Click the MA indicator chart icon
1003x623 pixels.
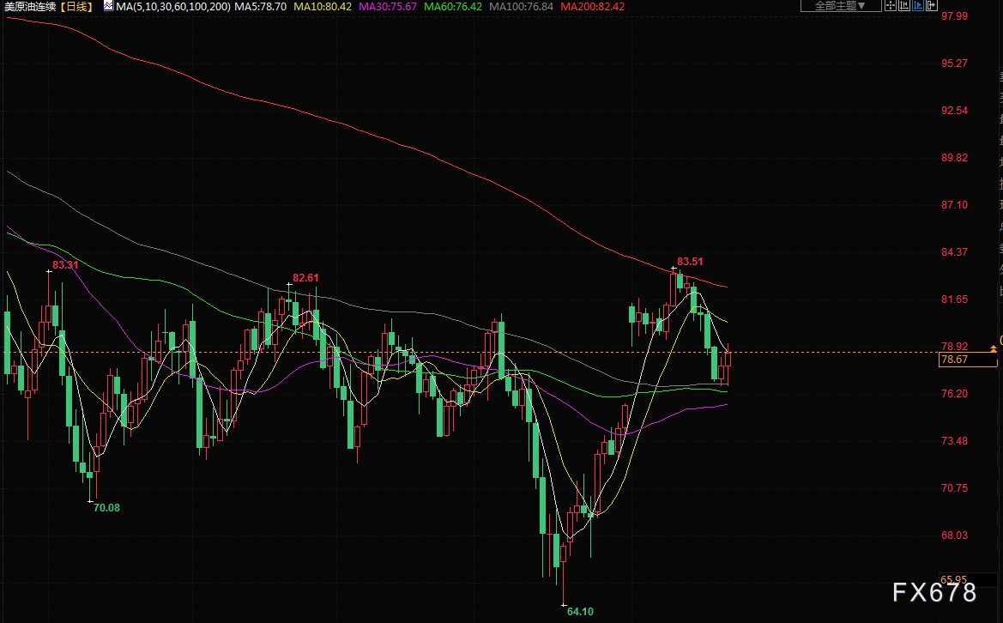(109, 6)
